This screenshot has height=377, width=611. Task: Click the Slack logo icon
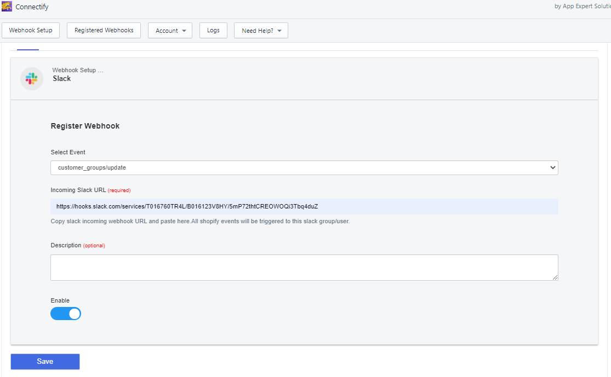coord(32,79)
